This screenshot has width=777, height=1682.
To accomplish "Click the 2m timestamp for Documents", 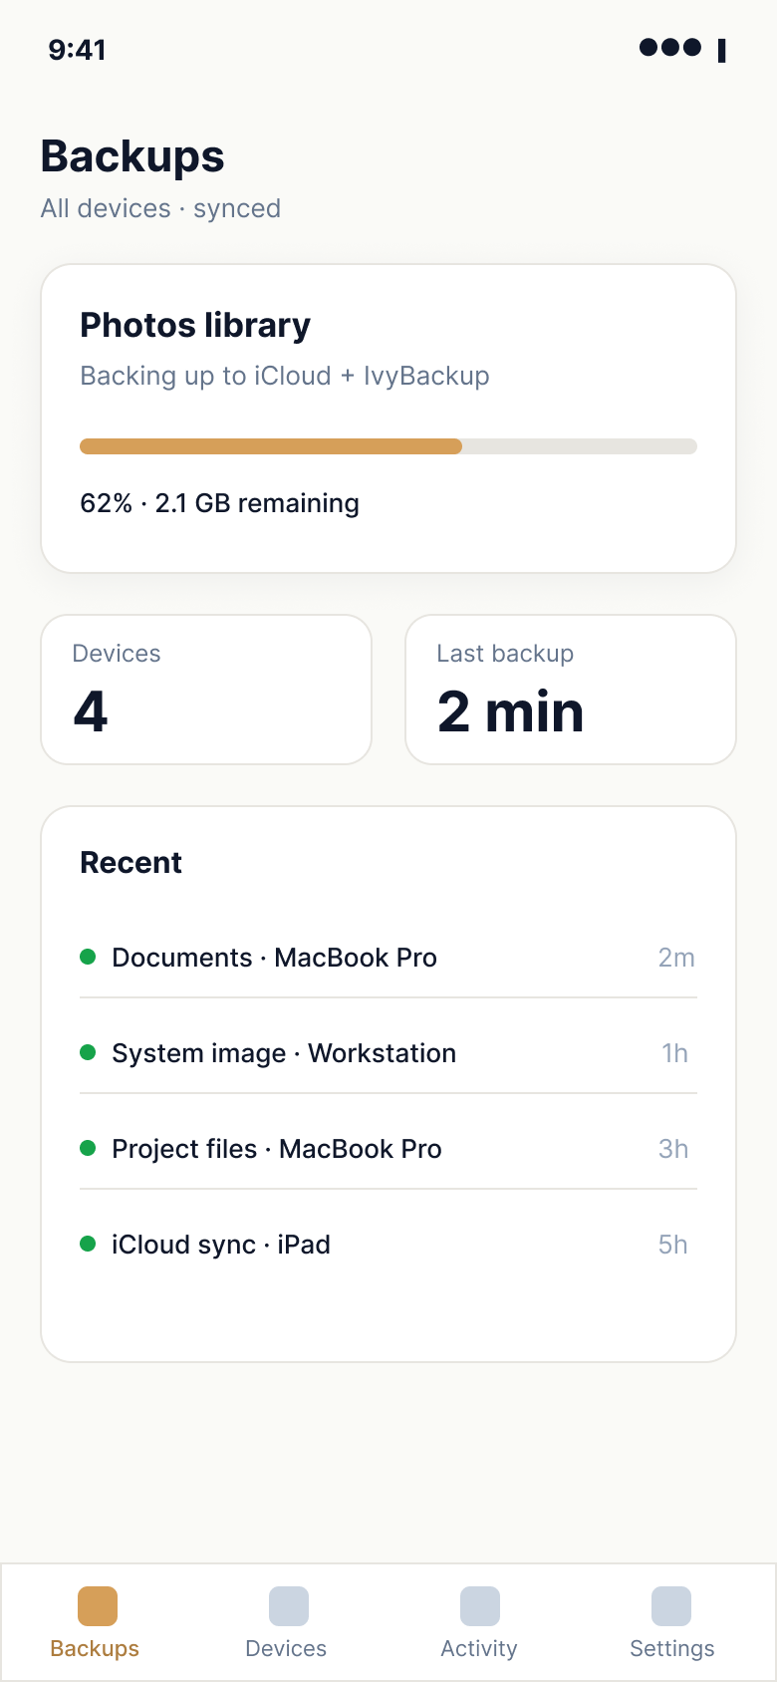I will (676, 958).
